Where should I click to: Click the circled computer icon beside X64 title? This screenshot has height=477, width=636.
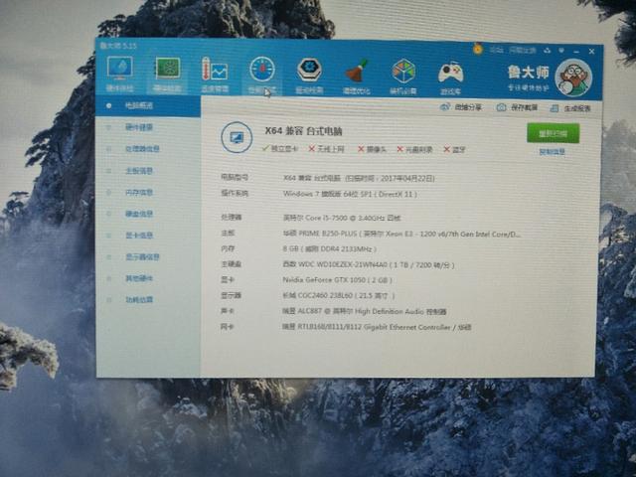pos(237,137)
